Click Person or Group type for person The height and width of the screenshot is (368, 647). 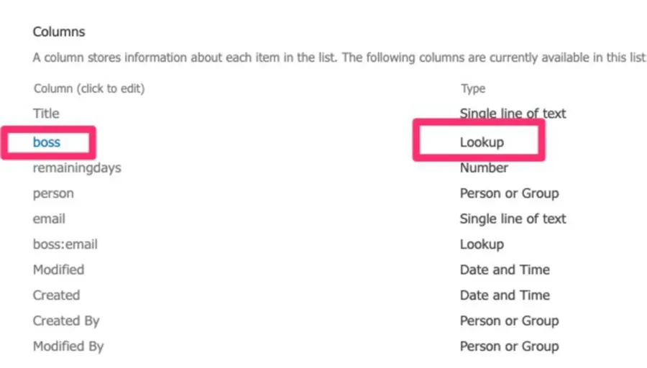click(x=509, y=193)
